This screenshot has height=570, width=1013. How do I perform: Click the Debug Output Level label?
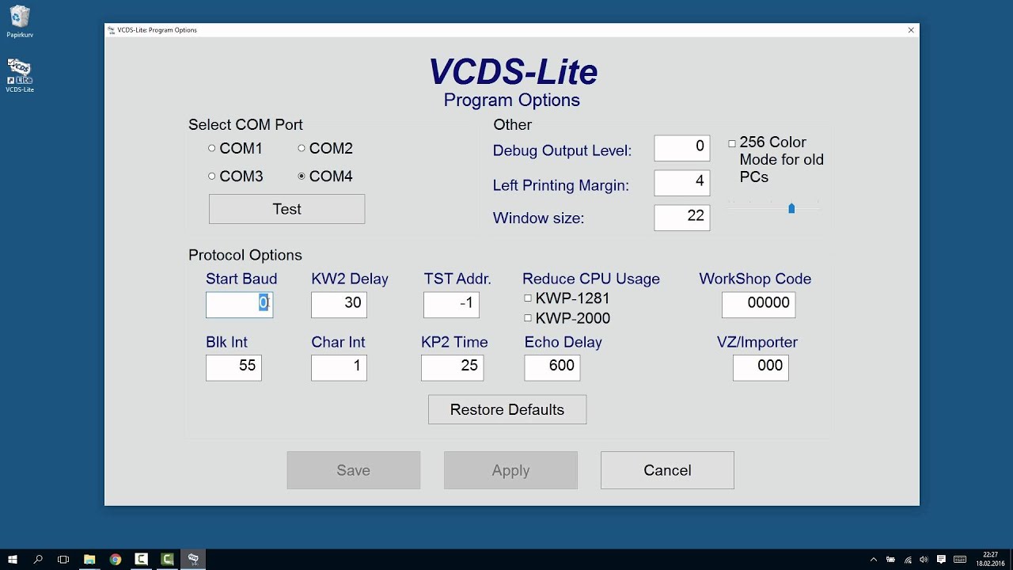point(562,150)
